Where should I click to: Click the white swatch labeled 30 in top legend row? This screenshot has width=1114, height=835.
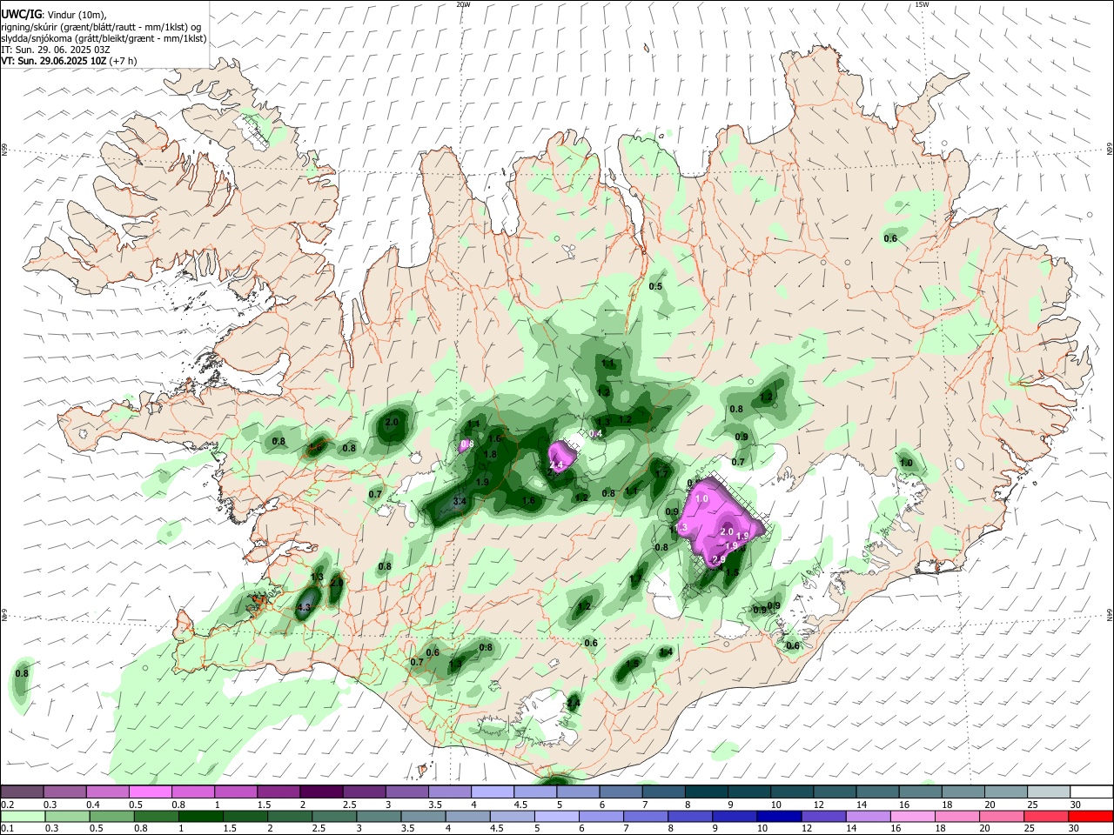tap(1091, 792)
